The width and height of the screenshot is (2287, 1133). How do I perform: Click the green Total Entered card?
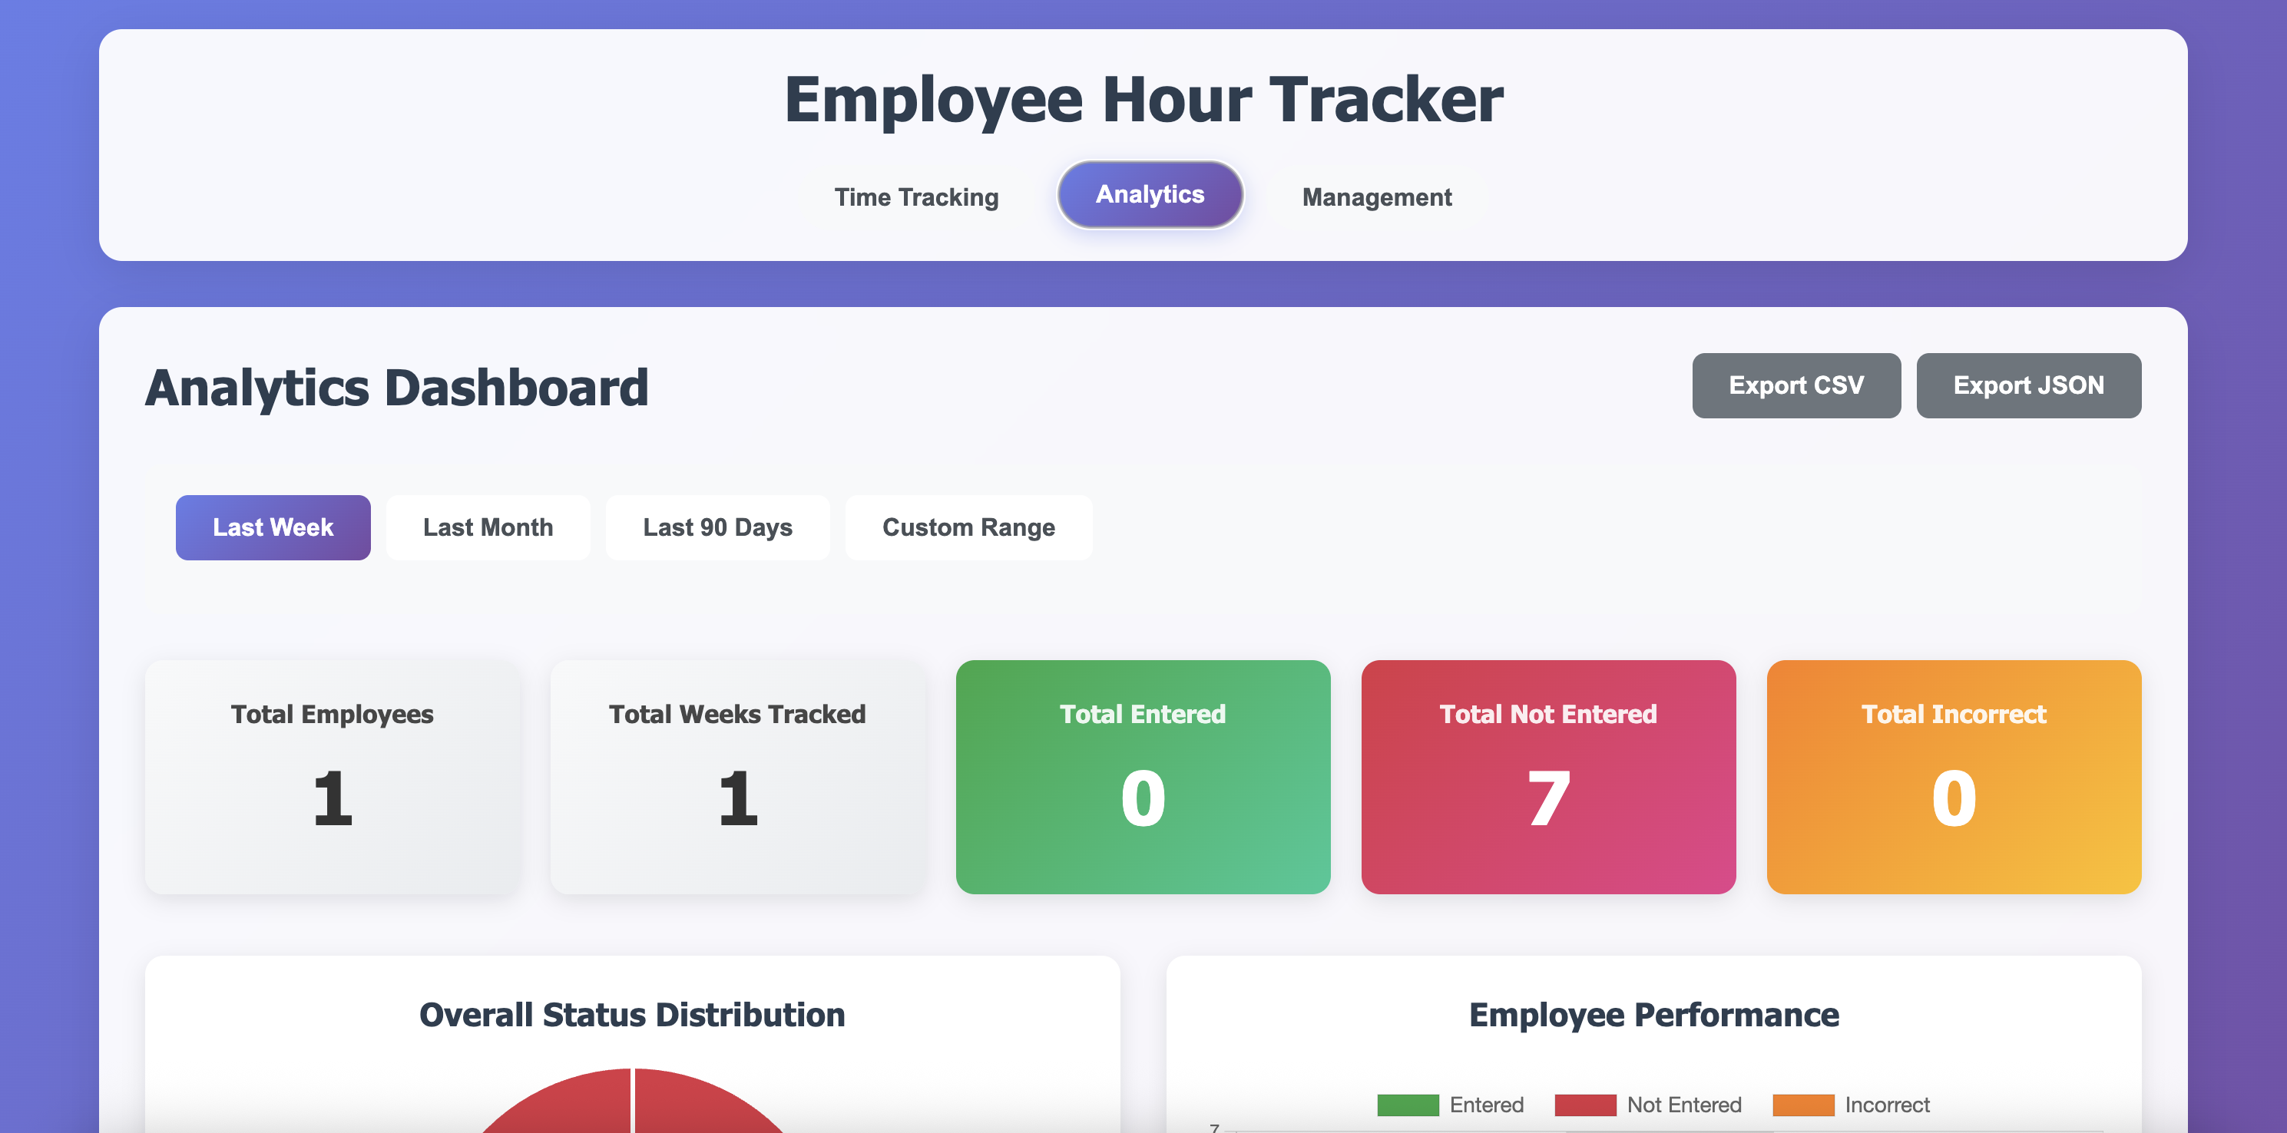1143,776
